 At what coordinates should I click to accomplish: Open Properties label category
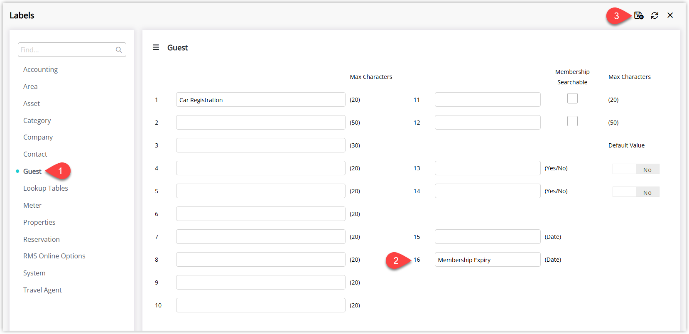[x=39, y=222]
